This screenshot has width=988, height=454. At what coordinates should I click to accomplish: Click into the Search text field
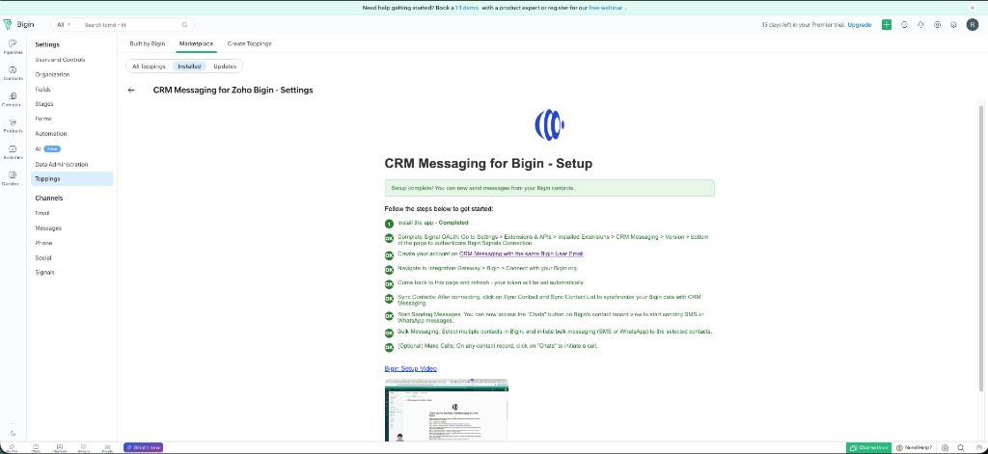pyautogui.click(x=131, y=24)
